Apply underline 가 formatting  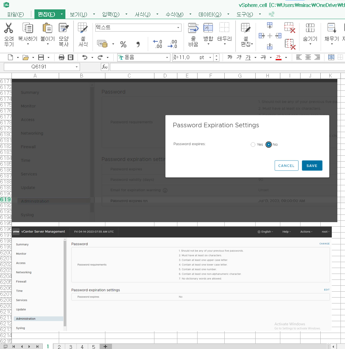248,57
